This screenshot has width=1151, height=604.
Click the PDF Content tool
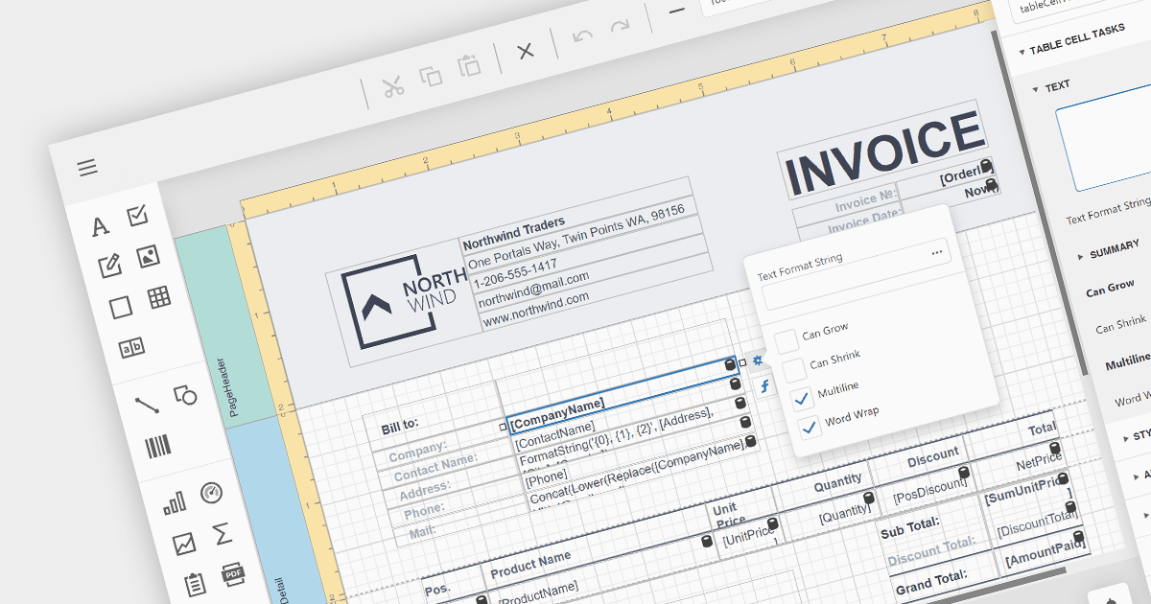pos(232,574)
